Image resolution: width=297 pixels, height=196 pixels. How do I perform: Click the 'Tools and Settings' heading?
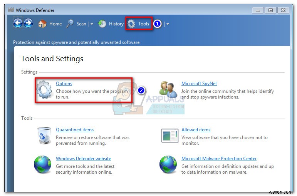(x=52, y=59)
